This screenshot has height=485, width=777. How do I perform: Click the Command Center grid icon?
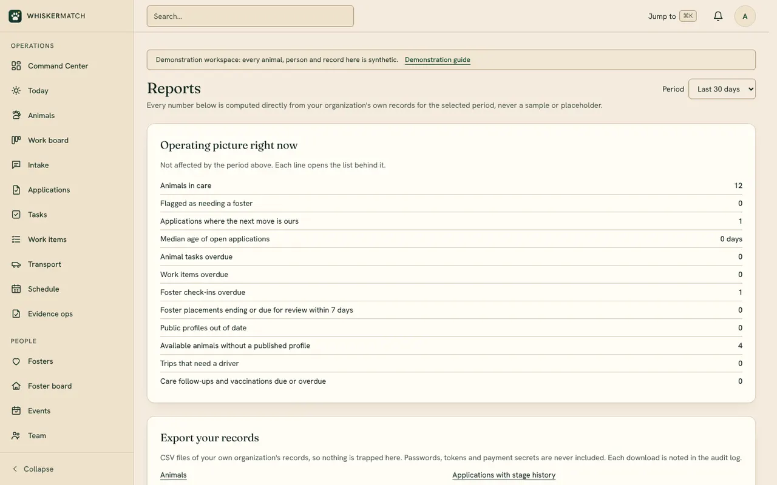point(16,65)
